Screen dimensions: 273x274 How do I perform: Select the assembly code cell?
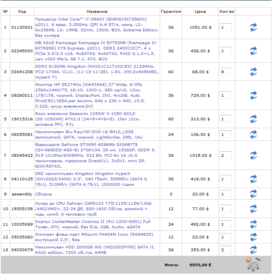coord(22,194)
